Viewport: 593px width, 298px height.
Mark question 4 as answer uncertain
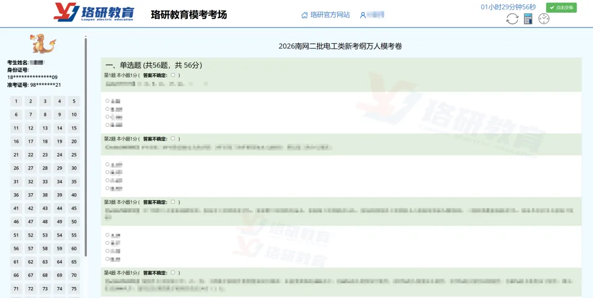pos(173,272)
